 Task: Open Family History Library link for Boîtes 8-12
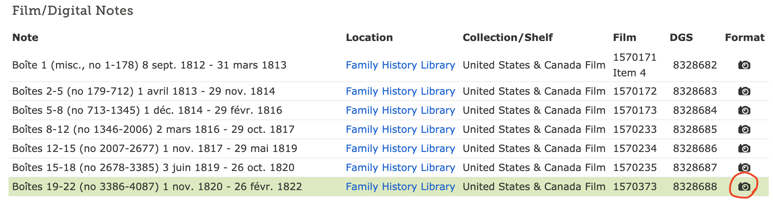coord(400,130)
